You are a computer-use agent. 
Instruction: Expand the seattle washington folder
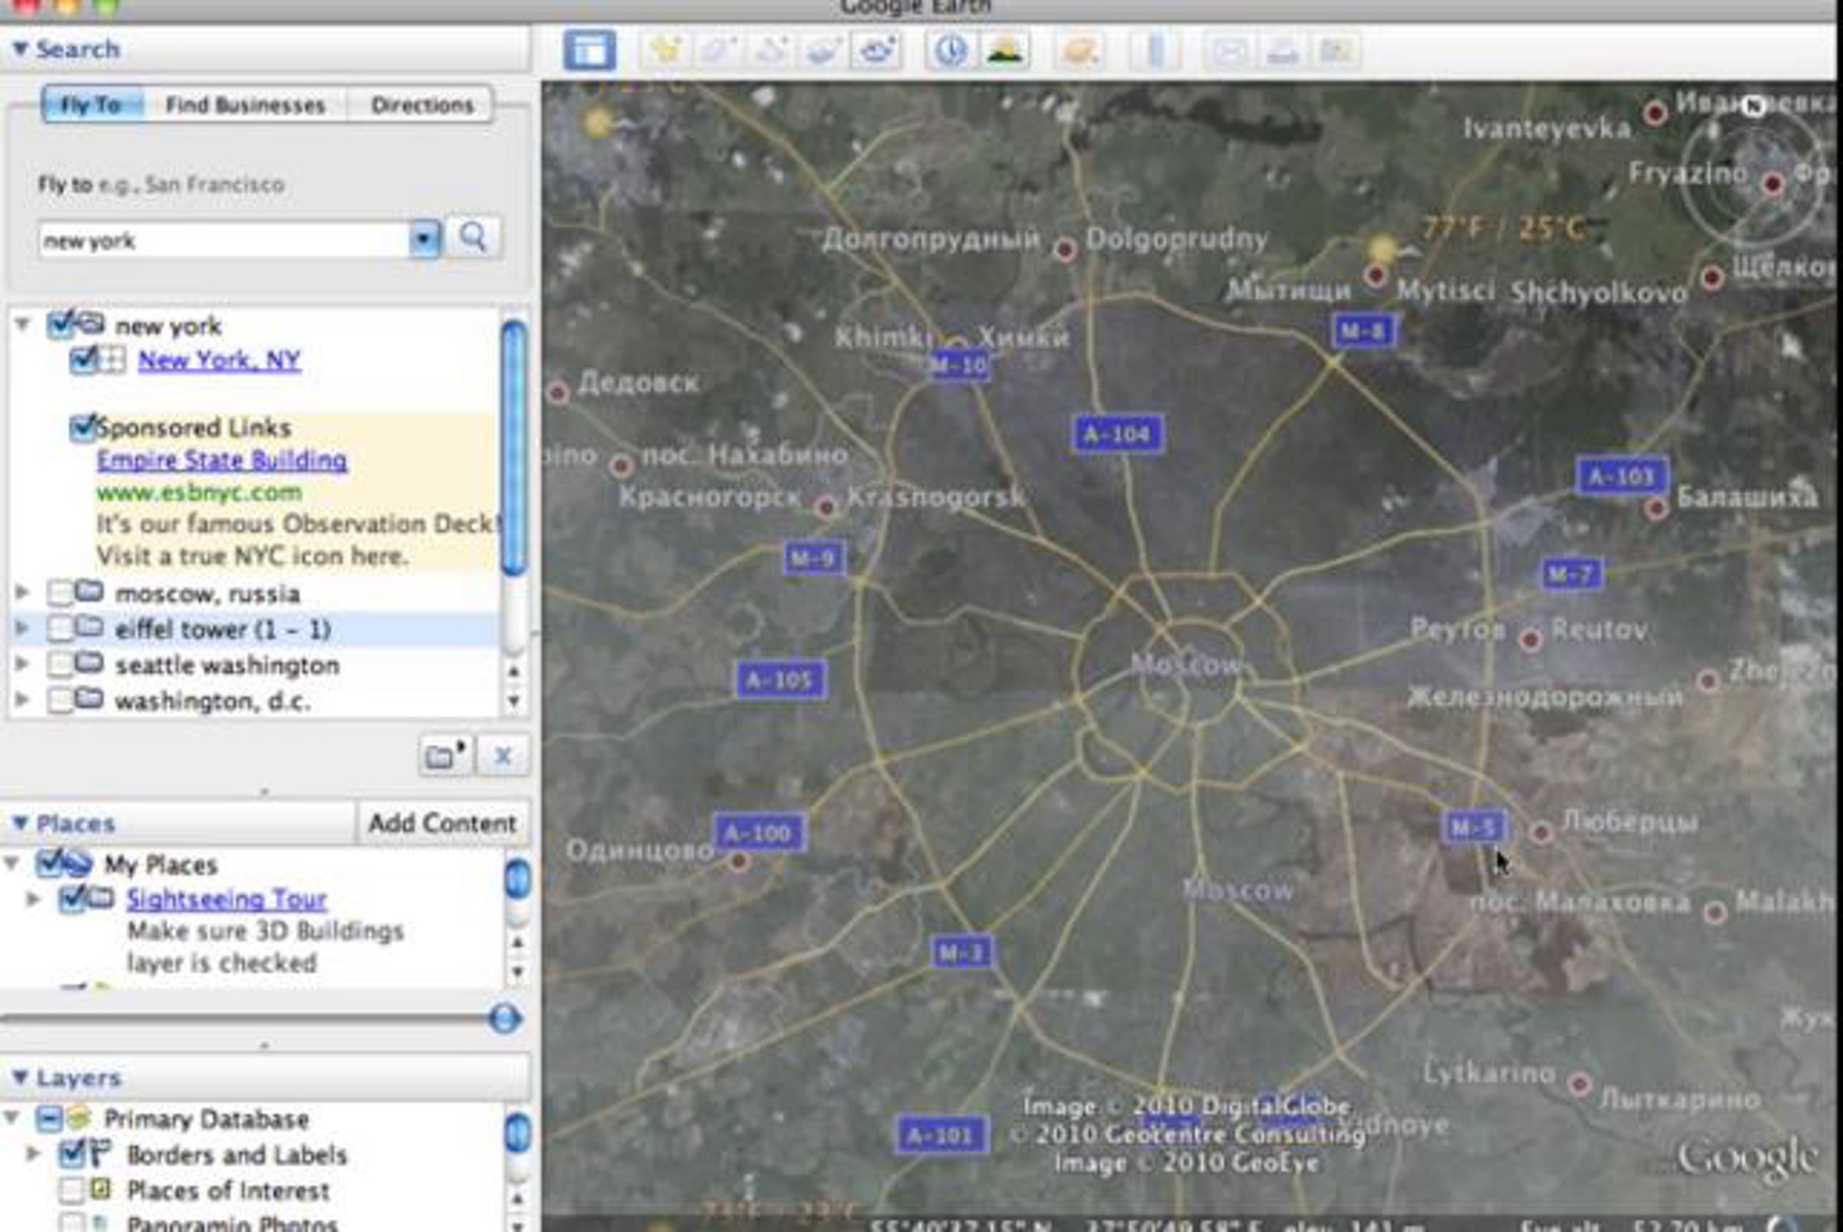coord(22,665)
